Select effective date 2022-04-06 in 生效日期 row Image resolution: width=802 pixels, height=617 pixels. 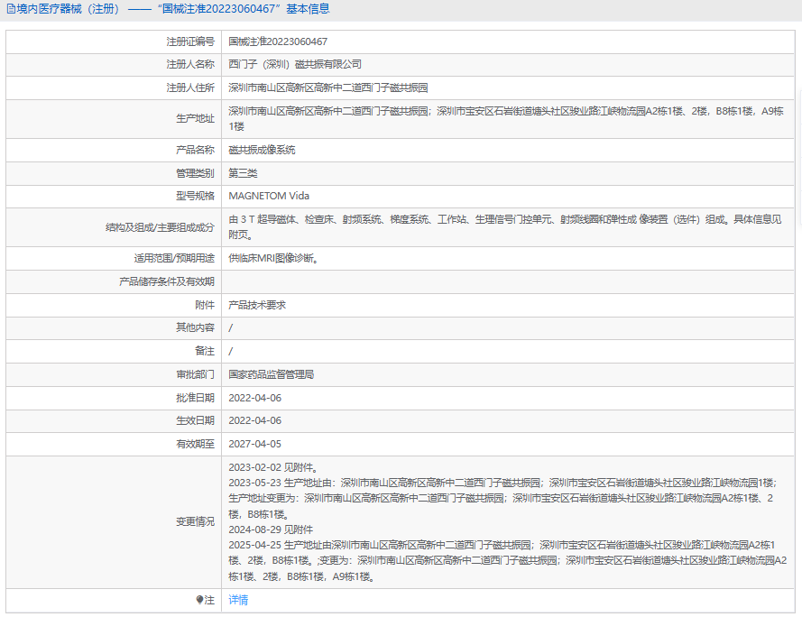254,420
